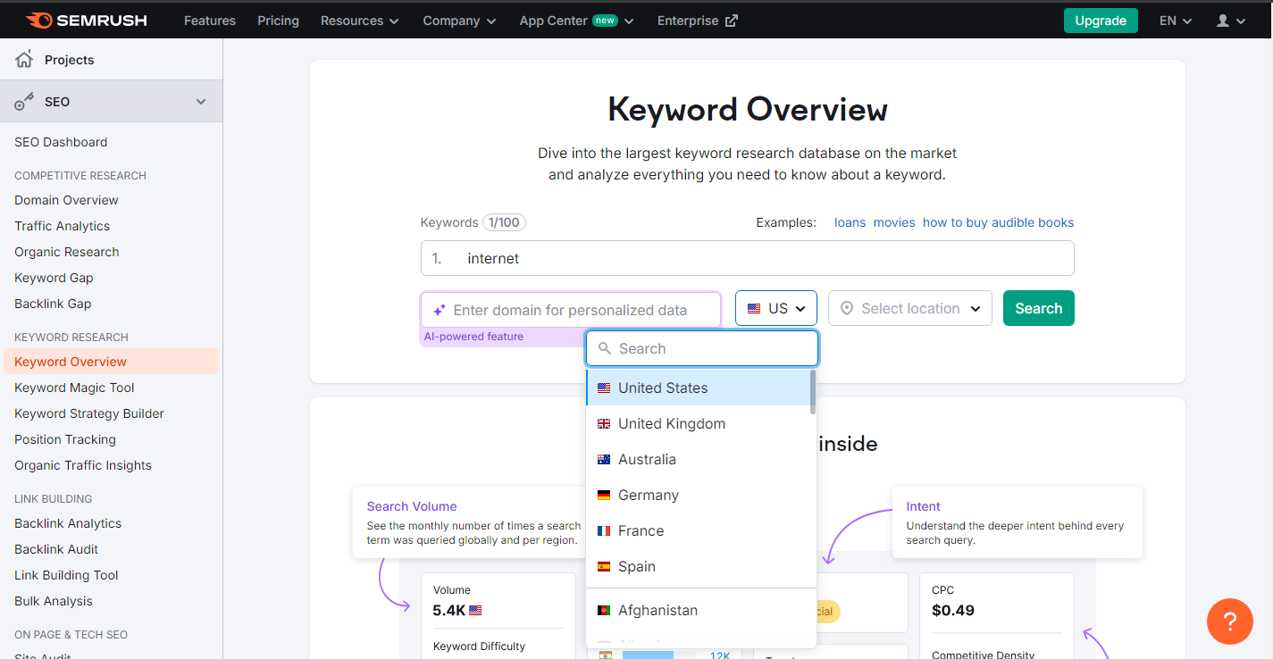
Task: Use the 'movies' example keyword
Action: click(894, 222)
